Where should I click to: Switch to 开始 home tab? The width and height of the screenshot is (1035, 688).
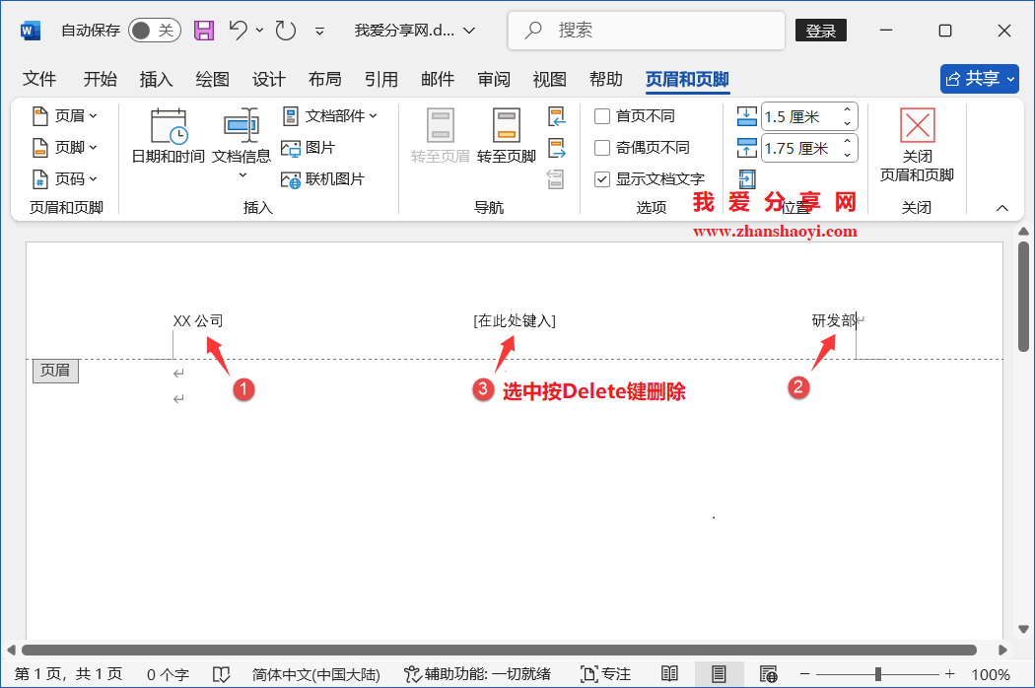click(x=101, y=79)
